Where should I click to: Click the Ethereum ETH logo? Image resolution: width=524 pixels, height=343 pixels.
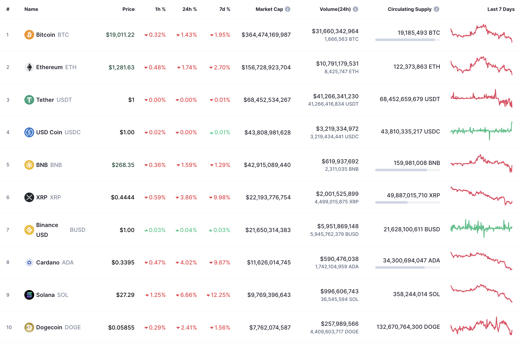click(29, 67)
